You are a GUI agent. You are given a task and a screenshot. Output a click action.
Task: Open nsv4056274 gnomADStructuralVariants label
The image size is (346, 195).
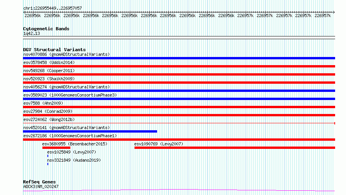[x=66, y=87]
